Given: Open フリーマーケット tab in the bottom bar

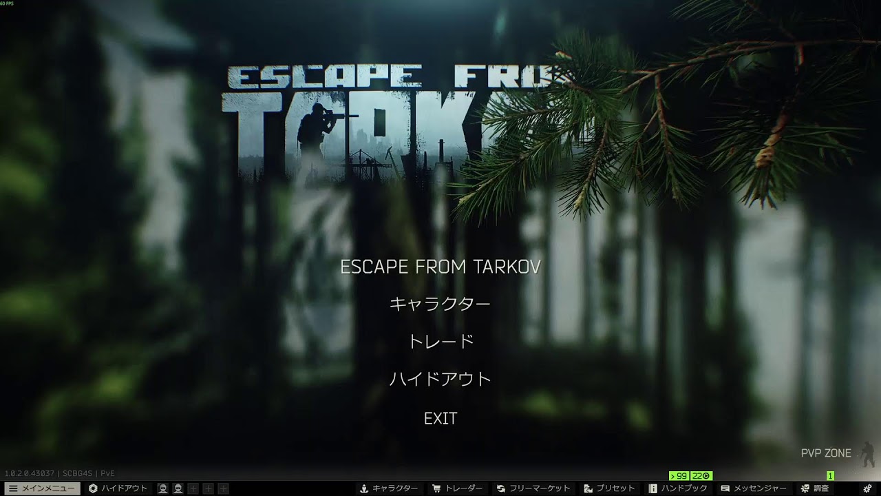Looking at the screenshot, I should point(534,488).
